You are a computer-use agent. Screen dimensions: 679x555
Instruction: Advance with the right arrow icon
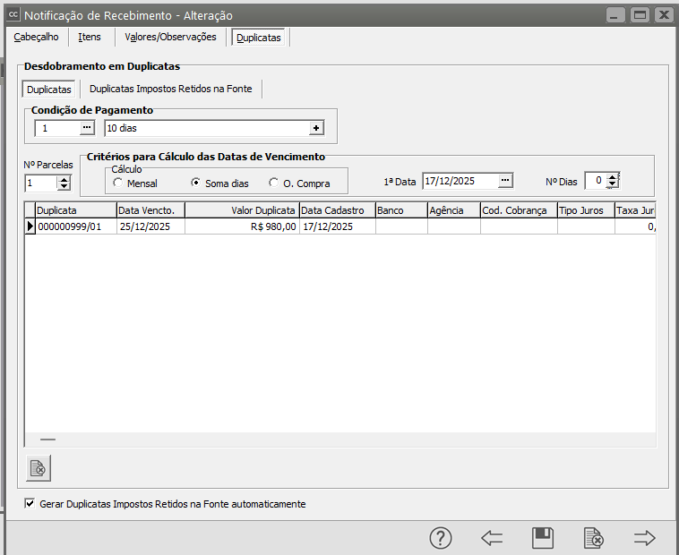tap(644, 537)
